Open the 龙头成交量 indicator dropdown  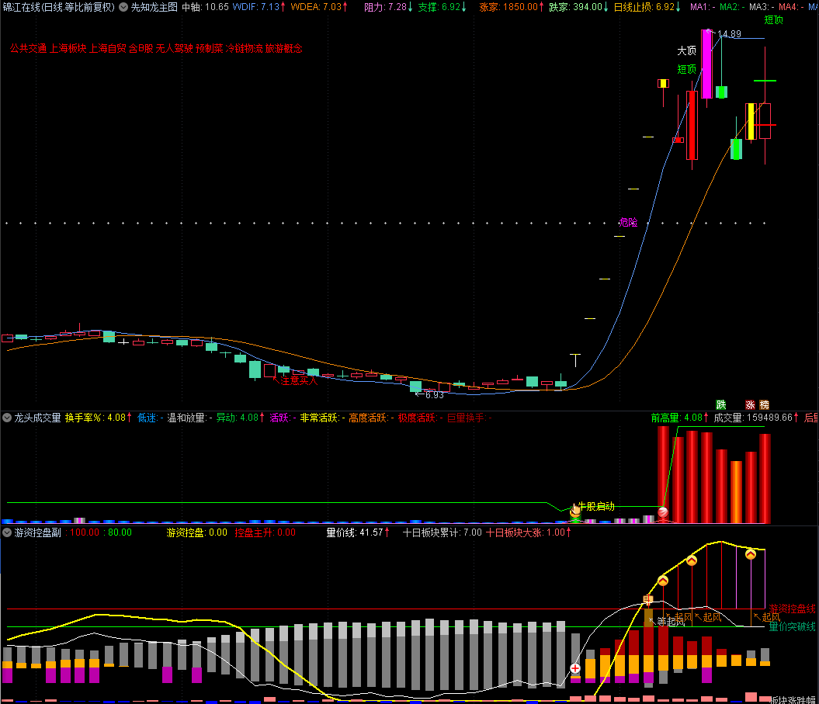(7, 418)
